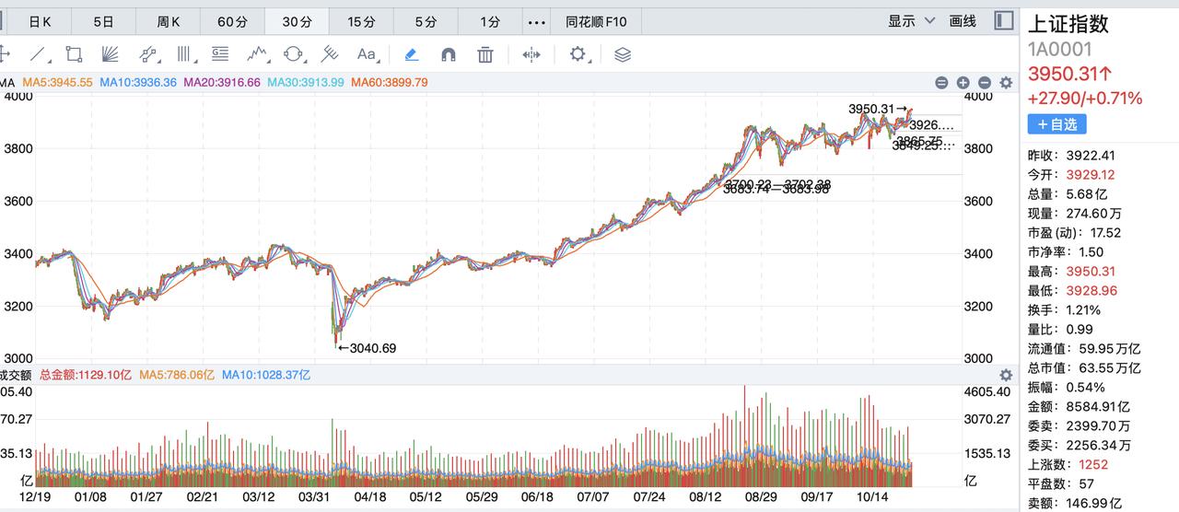The width and height of the screenshot is (1179, 512).
Task: Open volume panel settings gear
Action: click(1006, 375)
